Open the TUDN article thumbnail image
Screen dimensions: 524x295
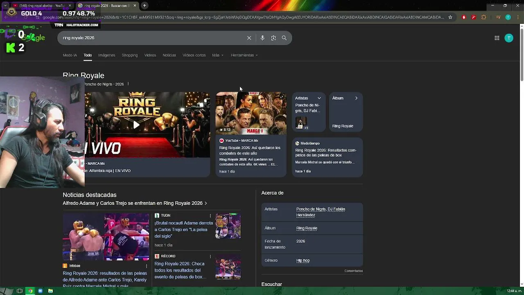click(x=228, y=226)
